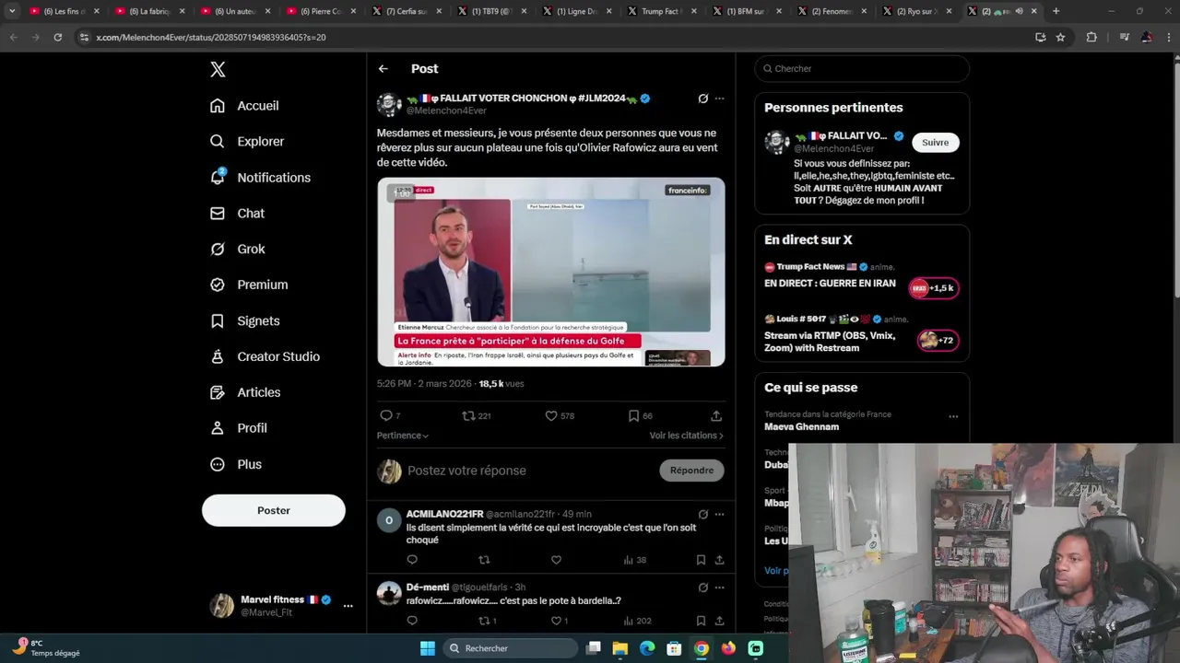Click taskbar Rechercher search box
The width and height of the screenshot is (1180, 663).
tap(510, 648)
